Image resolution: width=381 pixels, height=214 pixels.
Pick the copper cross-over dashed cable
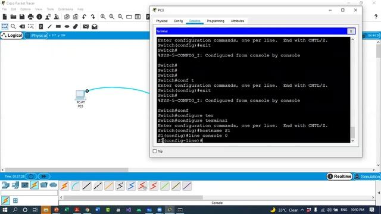98,186
